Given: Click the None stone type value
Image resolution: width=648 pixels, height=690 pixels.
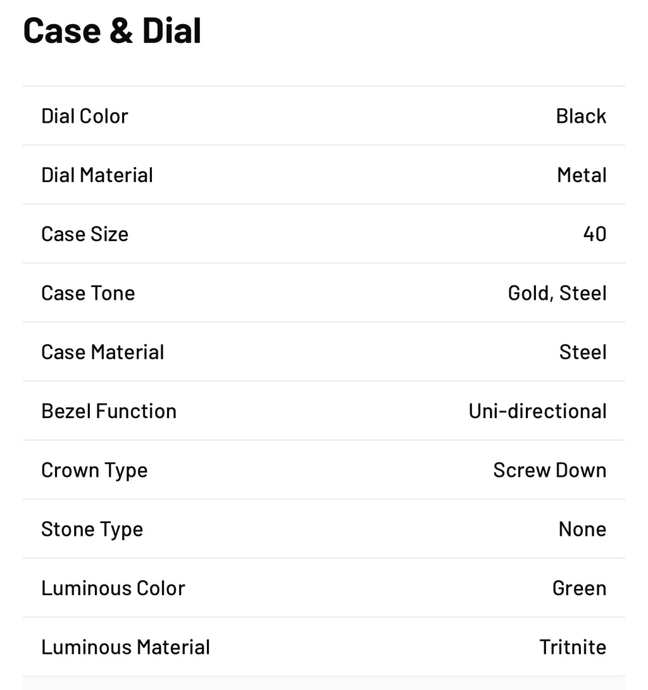Looking at the screenshot, I should point(582,529).
